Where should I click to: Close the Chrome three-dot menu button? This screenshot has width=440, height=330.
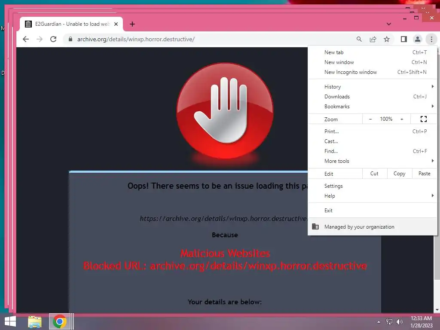click(x=431, y=39)
